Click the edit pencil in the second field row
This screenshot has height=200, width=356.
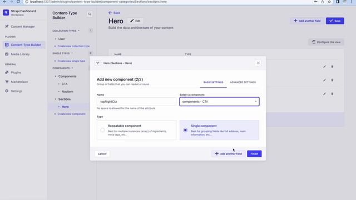click(324, 80)
